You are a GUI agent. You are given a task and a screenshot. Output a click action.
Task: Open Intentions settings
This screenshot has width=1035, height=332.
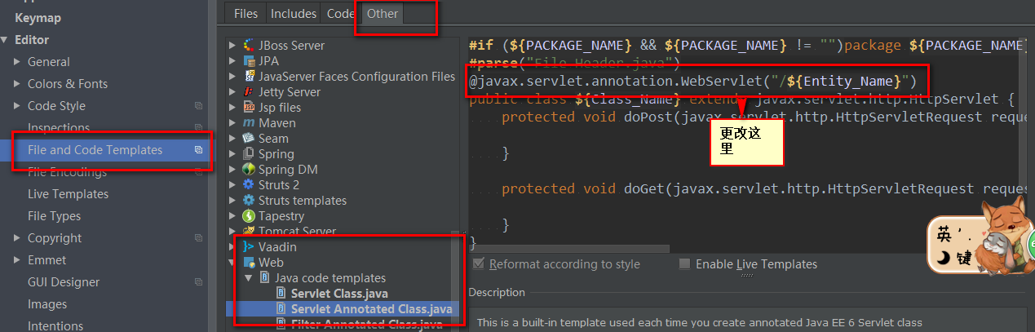(55, 326)
